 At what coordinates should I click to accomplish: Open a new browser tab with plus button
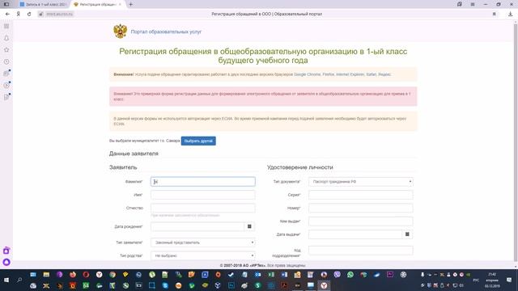(131, 4)
